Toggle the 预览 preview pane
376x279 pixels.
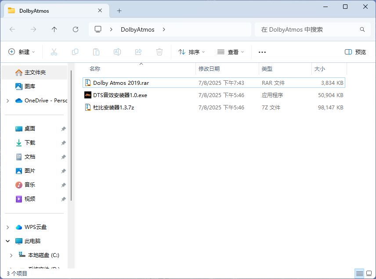(355, 52)
